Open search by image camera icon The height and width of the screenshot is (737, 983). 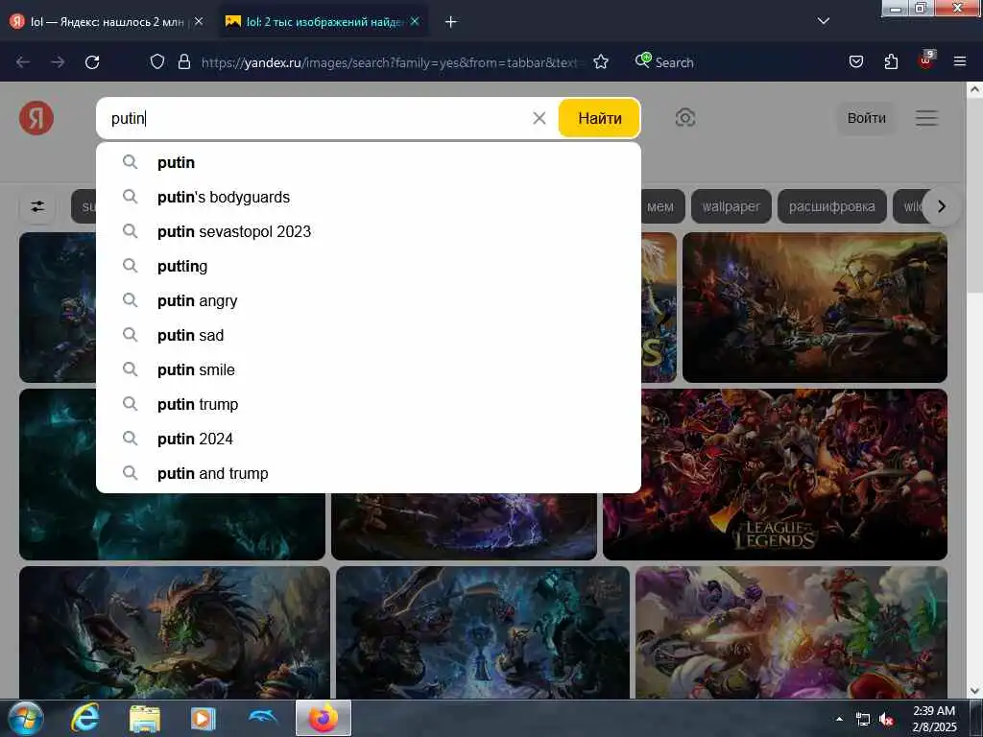pos(685,118)
